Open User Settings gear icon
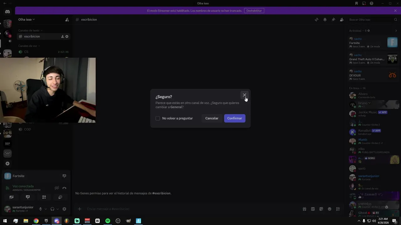The width and height of the screenshot is (401, 225). 64,209
